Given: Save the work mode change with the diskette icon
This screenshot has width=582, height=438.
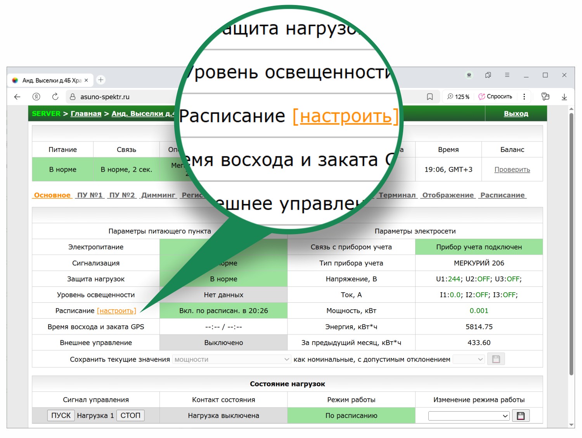Looking at the screenshot, I should tap(521, 415).
